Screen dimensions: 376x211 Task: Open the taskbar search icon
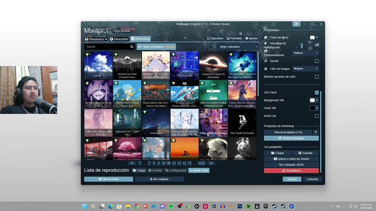point(93,206)
